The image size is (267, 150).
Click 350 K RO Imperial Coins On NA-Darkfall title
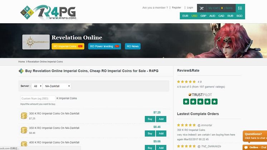[x=54, y=128]
